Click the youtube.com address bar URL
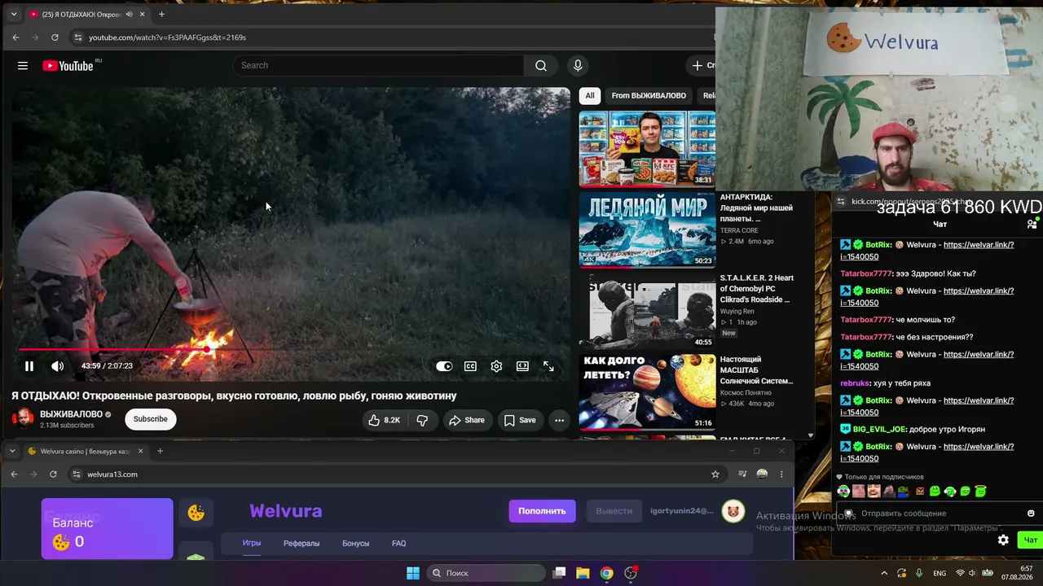This screenshot has width=1043, height=586. [x=167, y=37]
